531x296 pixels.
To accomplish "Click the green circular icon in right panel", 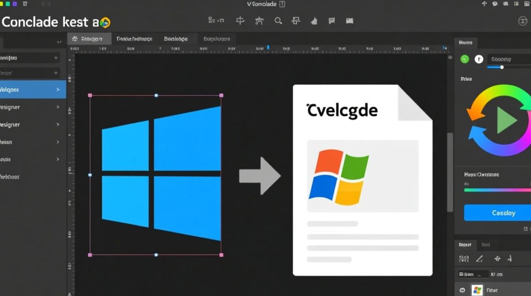I will (x=465, y=59).
